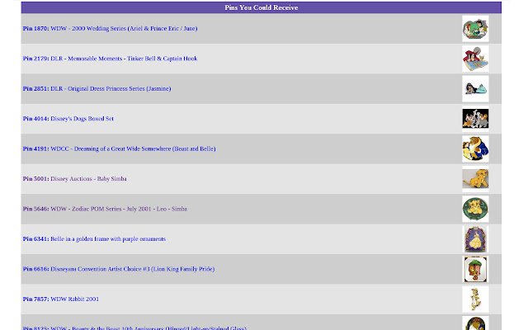The height and width of the screenshot is (330, 528).
Task: View WDW Rabbit 2001 pin thumbnail
Action: (x=475, y=299)
